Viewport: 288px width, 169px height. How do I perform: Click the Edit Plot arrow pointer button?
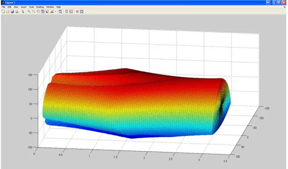point(23,12)
